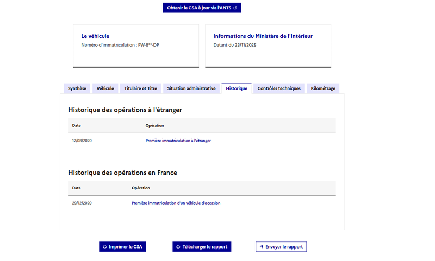Select the active Historique tab
This screenshot has height=261, width=435.
(237, 88)
